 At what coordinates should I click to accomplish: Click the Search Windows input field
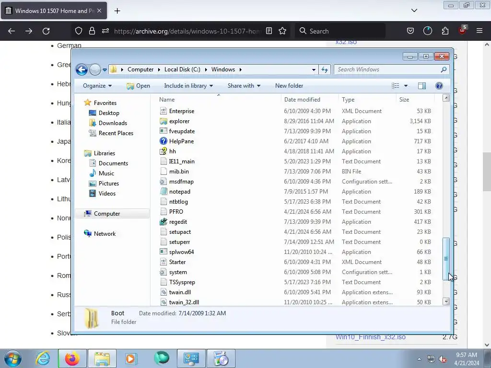pyautogui.click(x=387, y=69)
